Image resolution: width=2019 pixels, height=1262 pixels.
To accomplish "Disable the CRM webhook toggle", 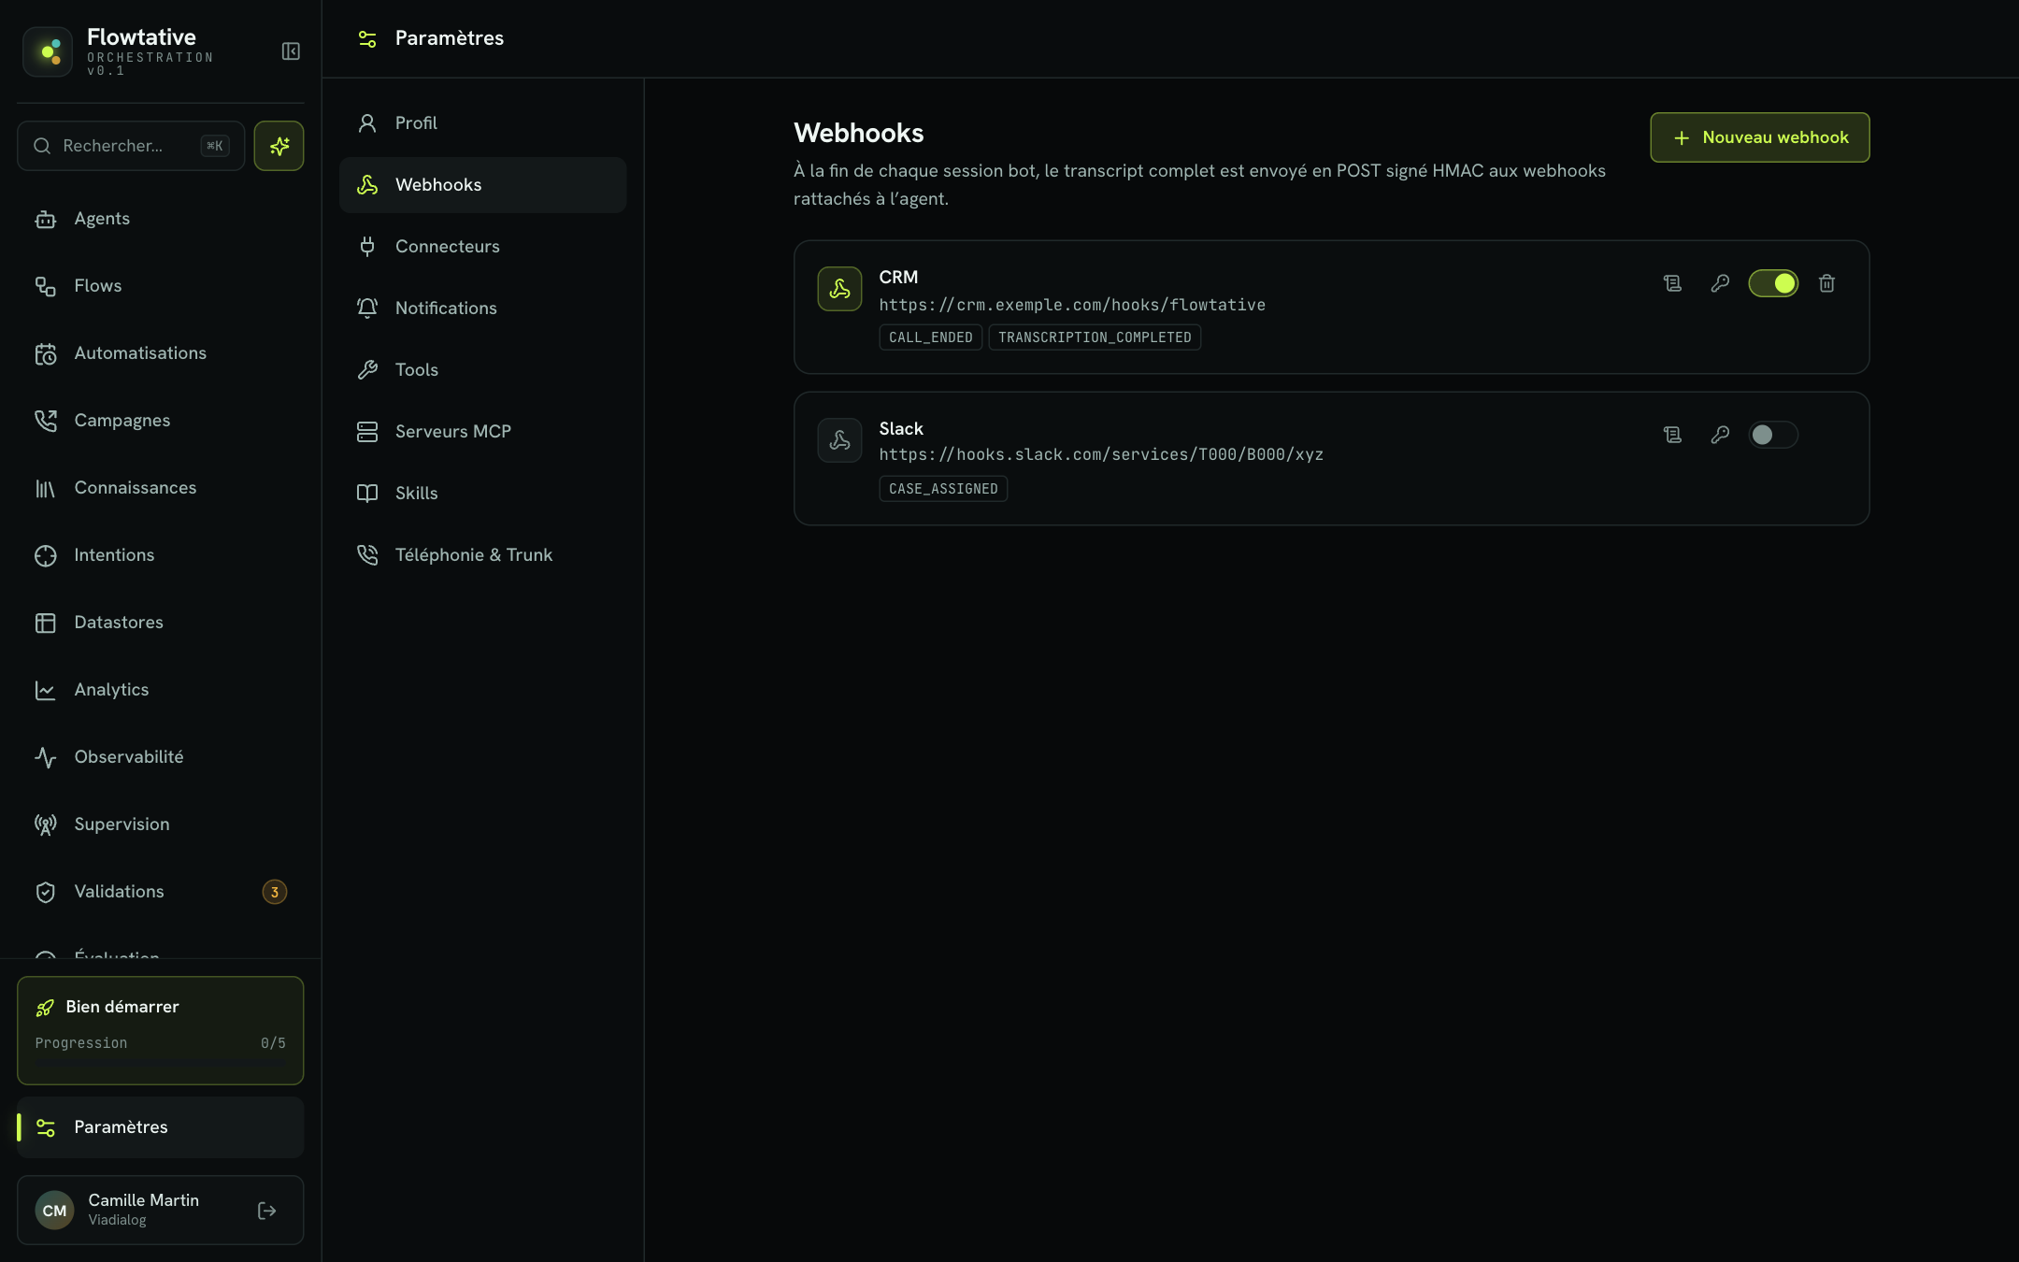I will [x=1773, y=283].
